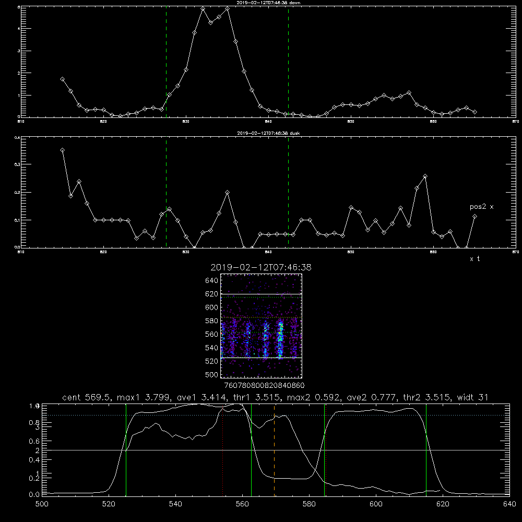Click the '580' label on spectrogram y-axis
The height and width of the screenshot is (522, 522).
tap(212, 321)
